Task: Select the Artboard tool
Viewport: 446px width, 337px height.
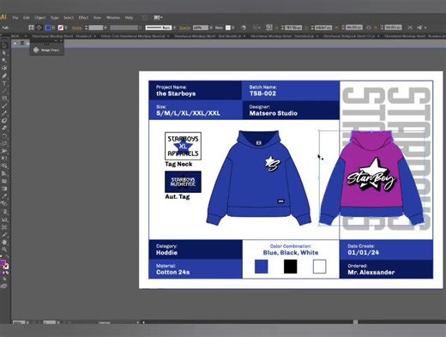Action: [4, 227]
